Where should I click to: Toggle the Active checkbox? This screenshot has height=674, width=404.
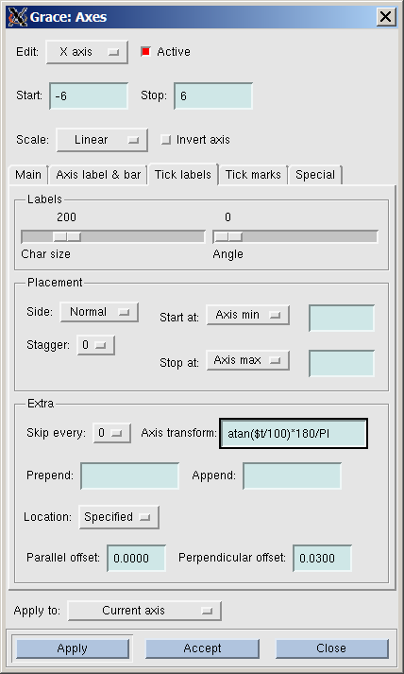tap(146, 52)
